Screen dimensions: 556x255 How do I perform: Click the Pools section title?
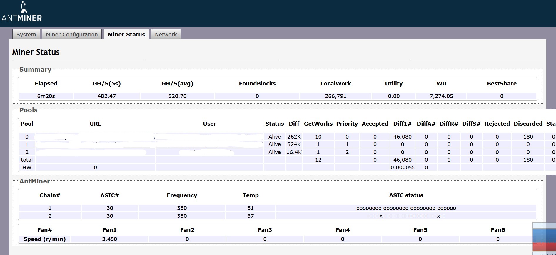29,110
